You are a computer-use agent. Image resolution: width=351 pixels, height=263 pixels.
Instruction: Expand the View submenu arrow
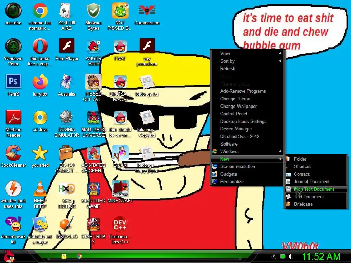point(280,53)
